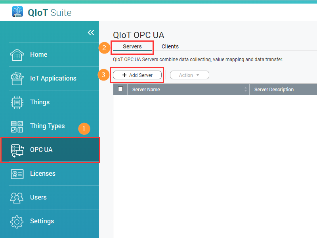Open IoT Applications in the sidebar
This screenshot has width=317, height=238.
click(50, 79)
